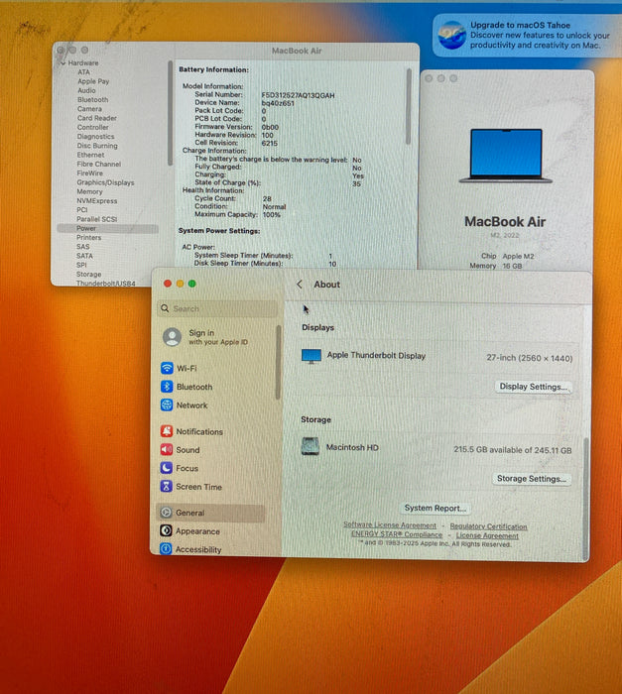This screenshot has height=694, width=622.
Task: Click the Apple ID avatar icon
Action: tap(172, 337)
